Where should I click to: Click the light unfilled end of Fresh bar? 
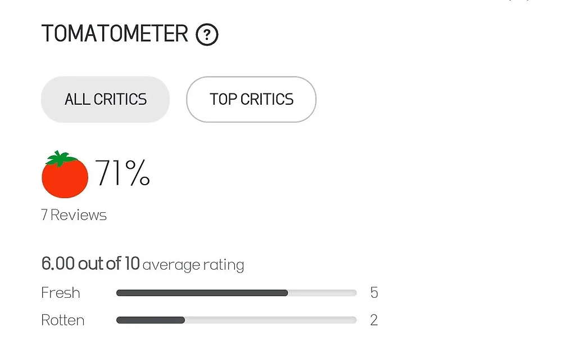(322, 293)
